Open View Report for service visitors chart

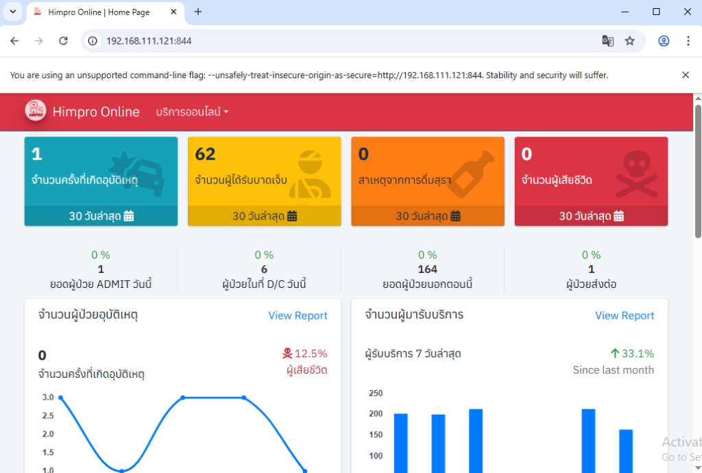tap(624, 315)
